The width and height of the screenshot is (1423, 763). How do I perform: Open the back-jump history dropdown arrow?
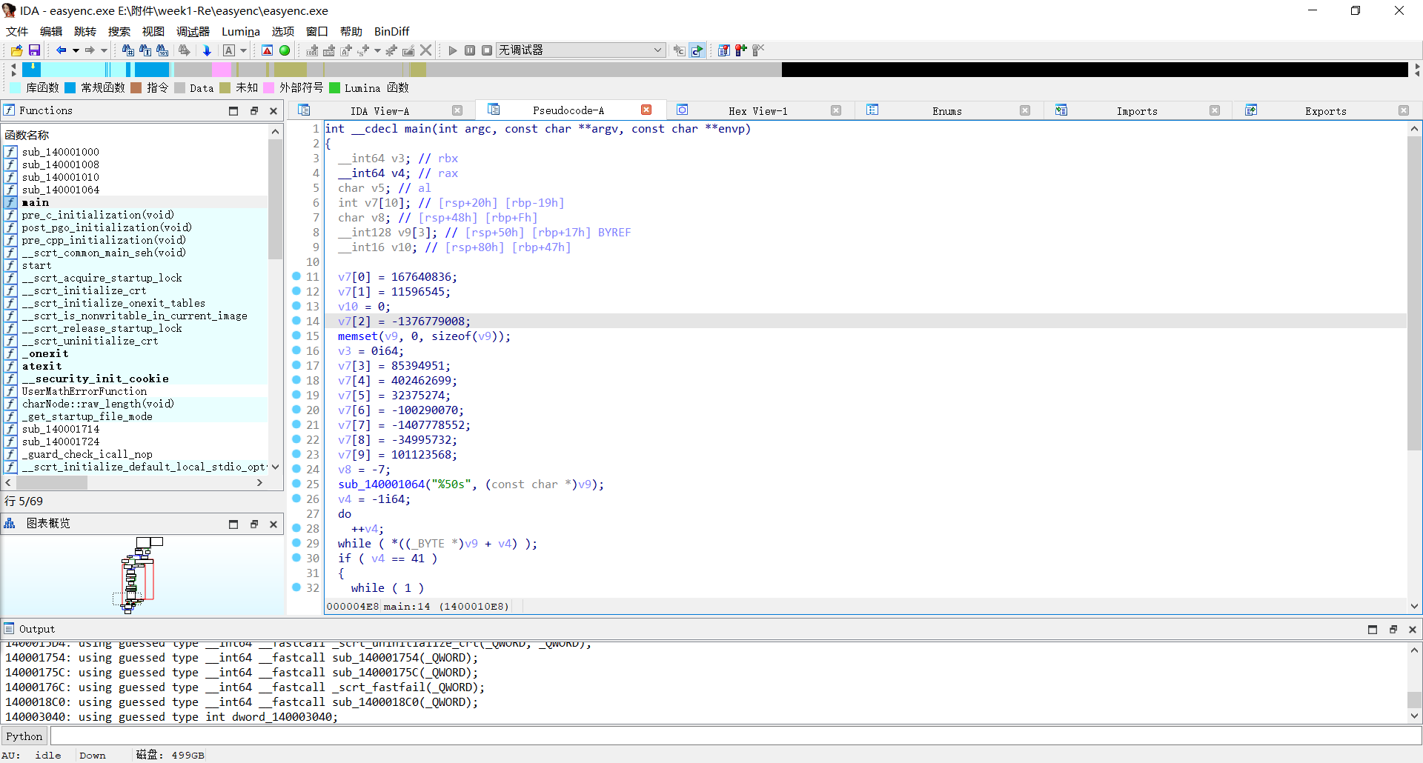(x=76, y=50)
